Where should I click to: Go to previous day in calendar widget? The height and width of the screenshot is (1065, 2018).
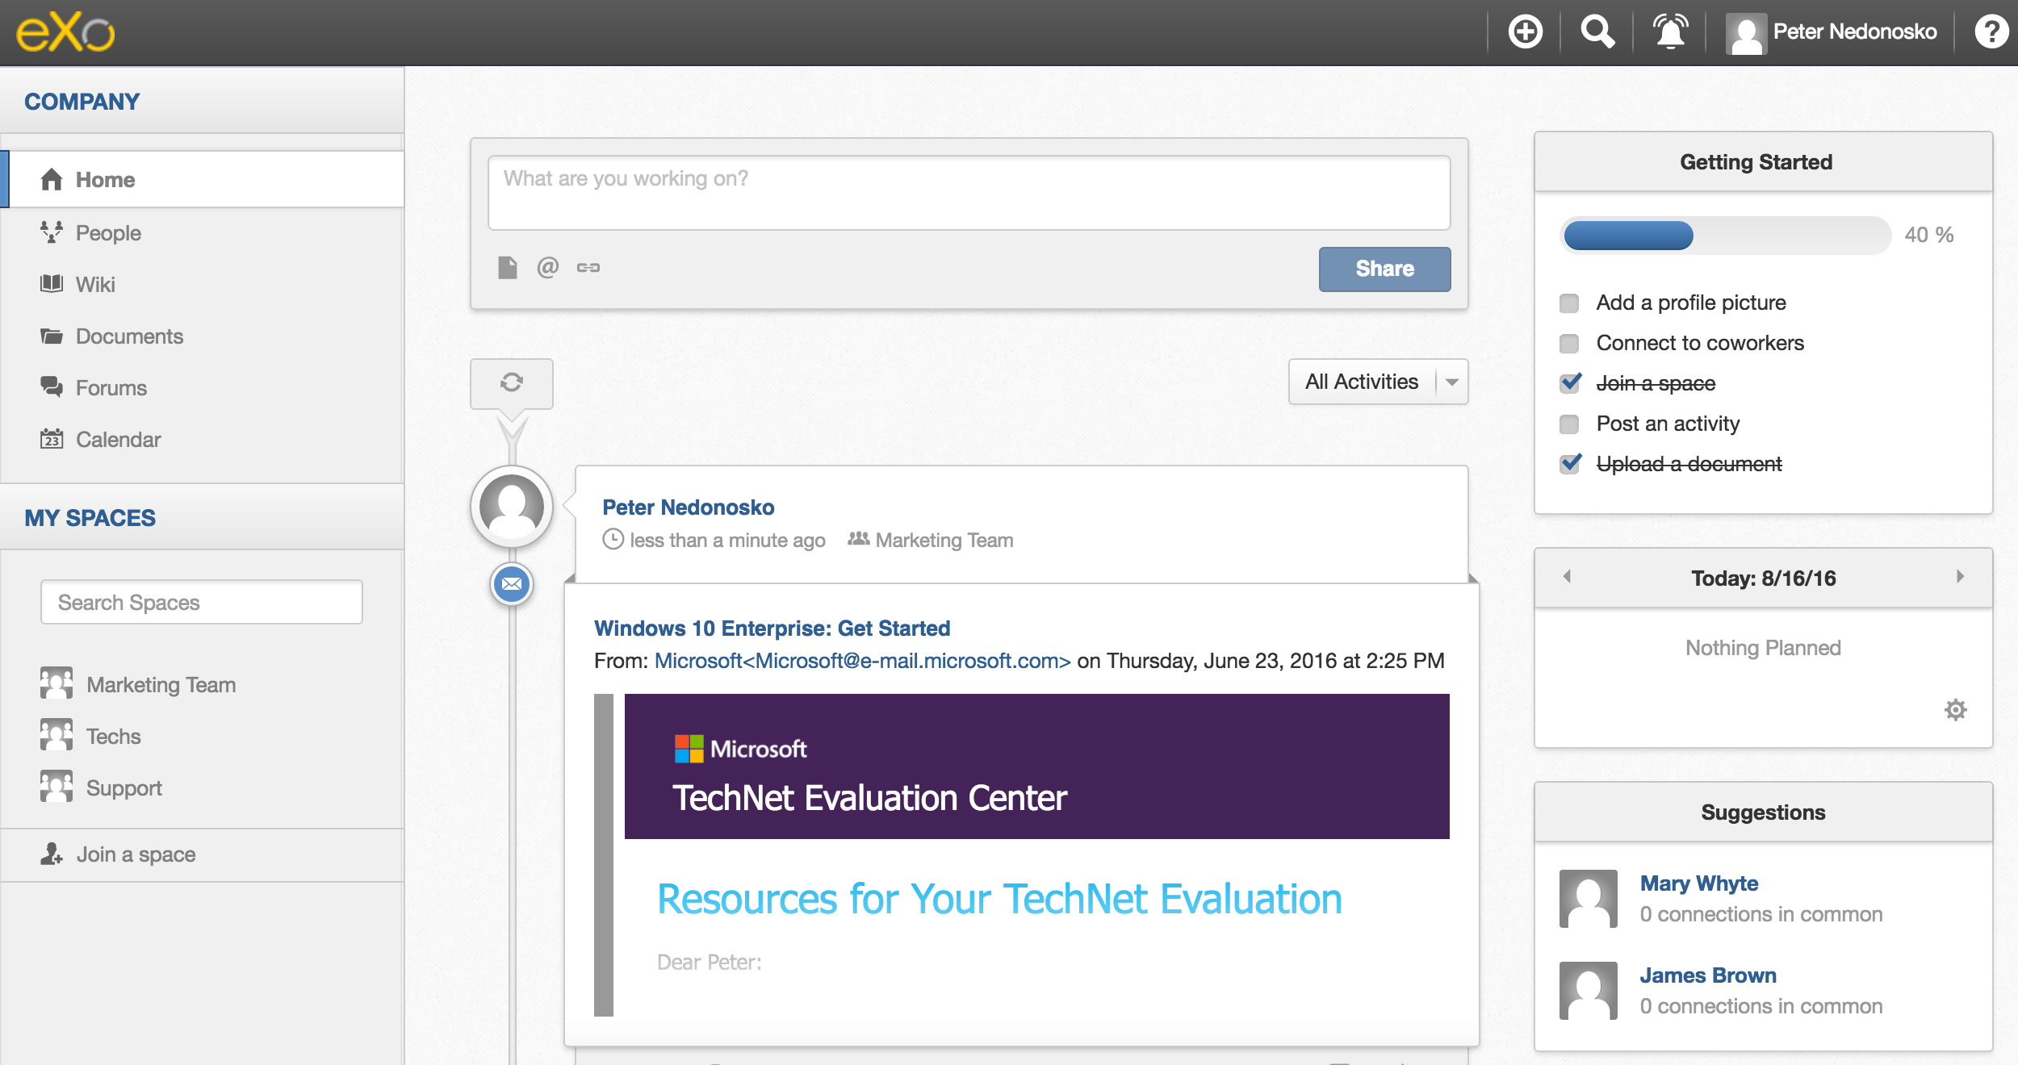tap(1567, 576)
